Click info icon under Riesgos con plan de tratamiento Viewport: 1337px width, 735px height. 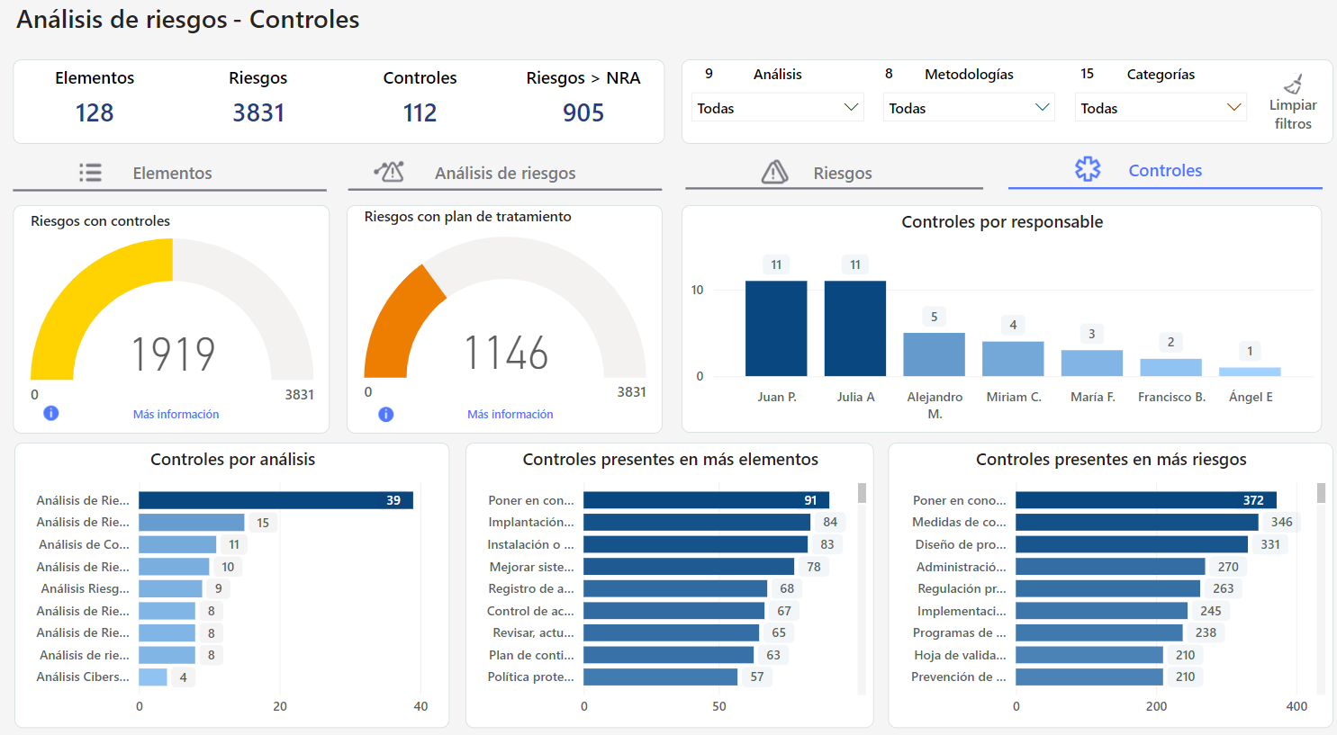pos(385,414)
